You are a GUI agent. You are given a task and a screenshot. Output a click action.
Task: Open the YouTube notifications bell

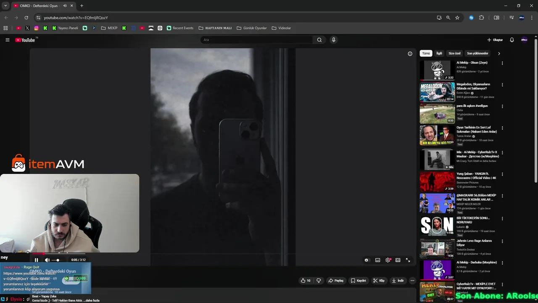point(512,40)
